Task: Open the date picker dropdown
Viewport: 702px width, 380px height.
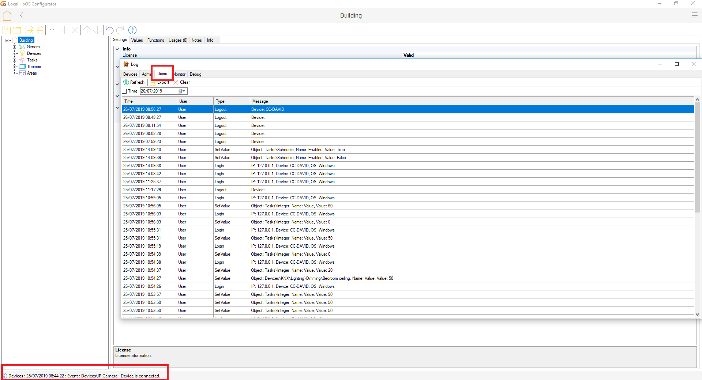Action: click(x=184, y=91)
